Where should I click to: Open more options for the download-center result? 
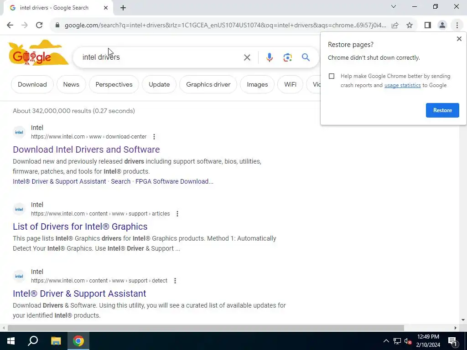(154, 137)
